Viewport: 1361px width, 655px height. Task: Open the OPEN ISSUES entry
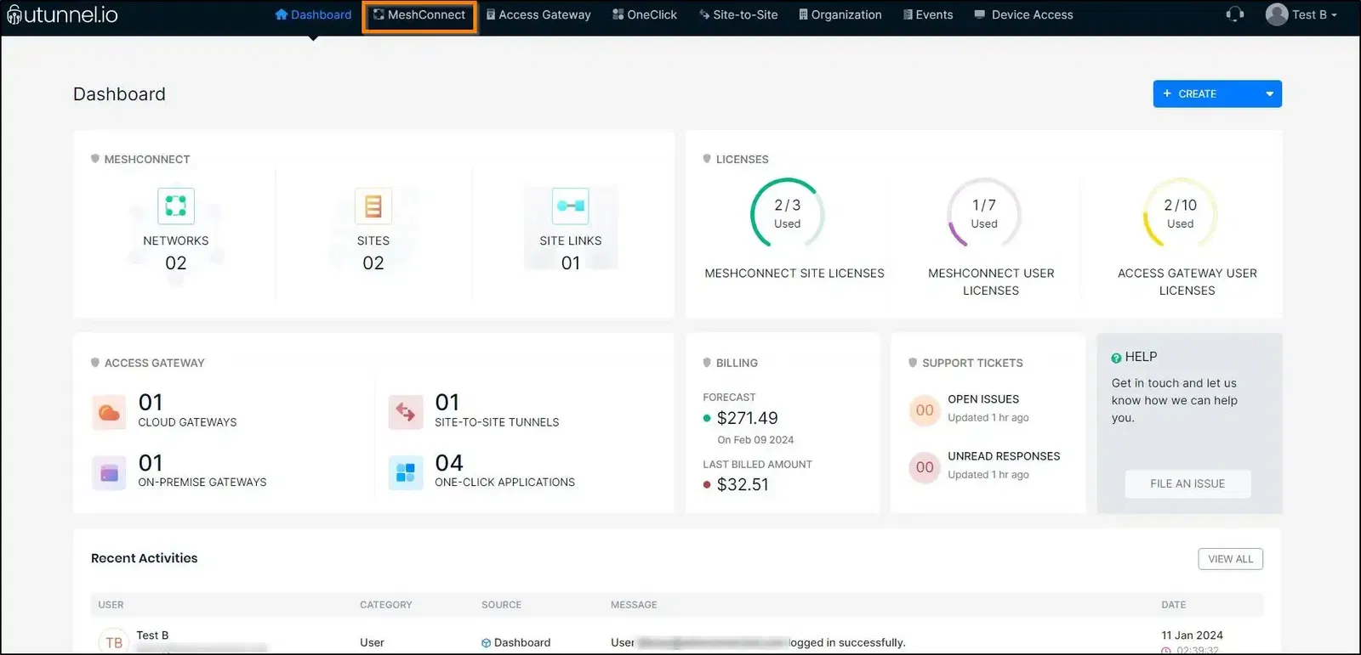pyautogui.click(x=983, y=399)
